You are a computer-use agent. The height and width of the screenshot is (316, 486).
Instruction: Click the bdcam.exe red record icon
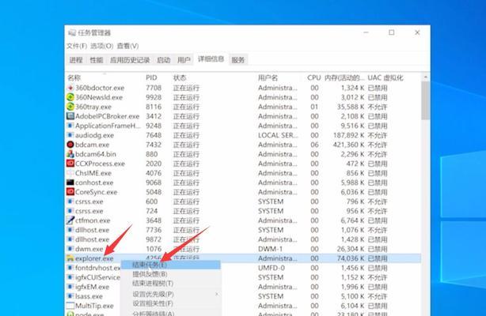click(x=70, y=145)
